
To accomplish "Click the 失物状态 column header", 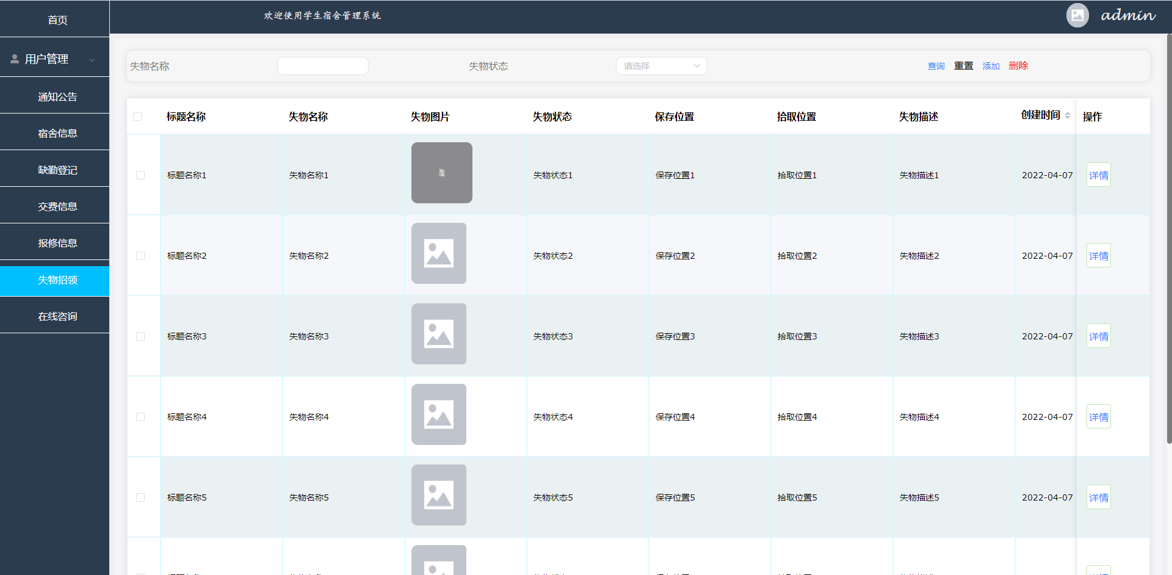I will pos(552,117).
